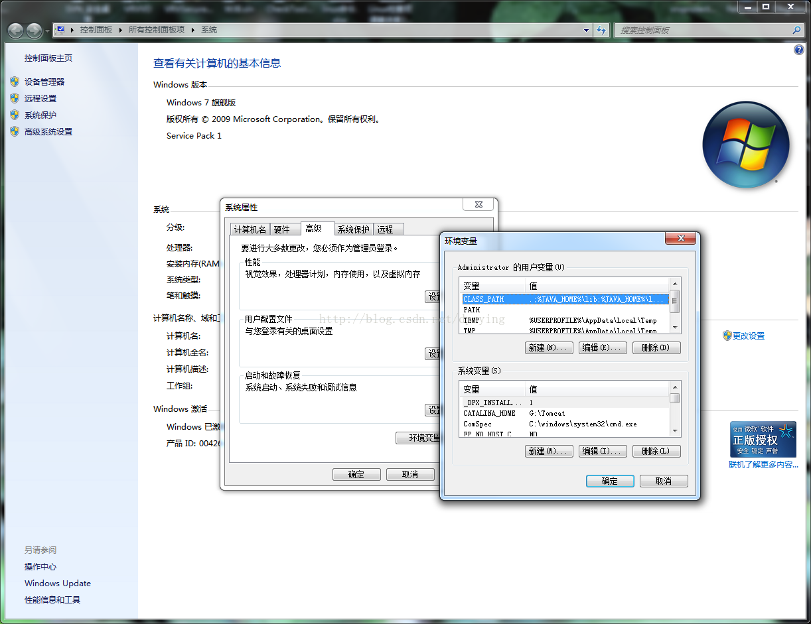Click the refresh button beside address bar
The width and height of the screenshot is (811, 624).
601,31
